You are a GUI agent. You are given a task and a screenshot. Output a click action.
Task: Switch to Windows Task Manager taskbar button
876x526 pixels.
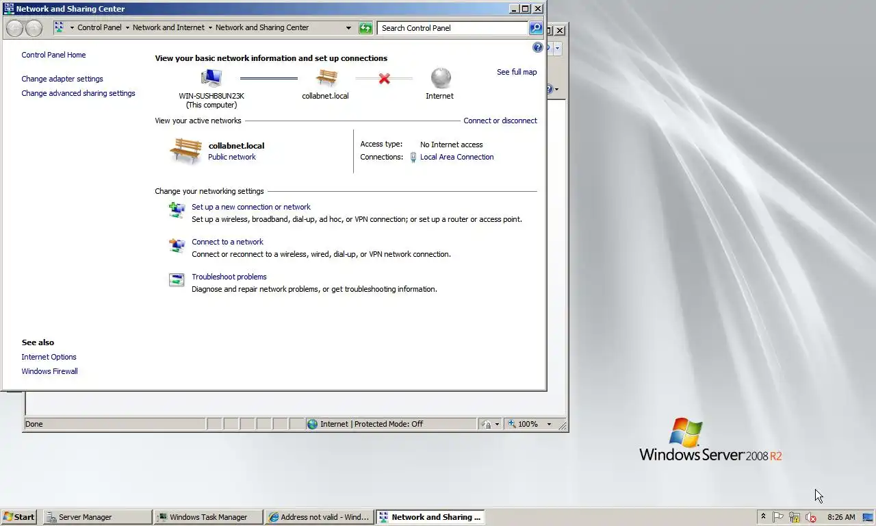pos(209,517)
